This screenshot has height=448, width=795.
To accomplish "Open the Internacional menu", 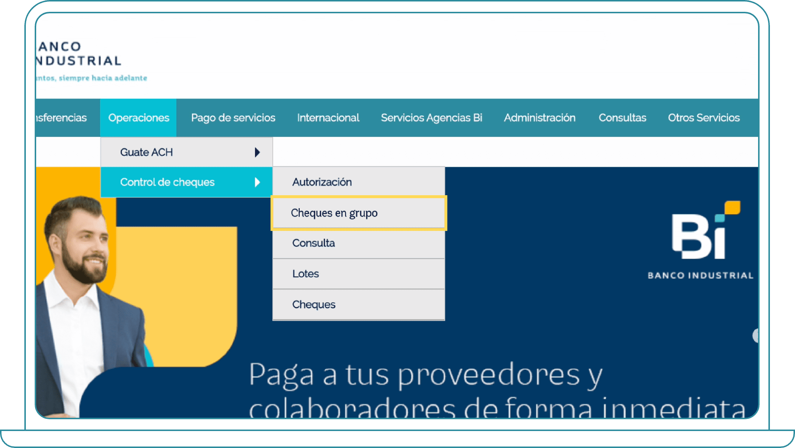I will coord(328,118).
